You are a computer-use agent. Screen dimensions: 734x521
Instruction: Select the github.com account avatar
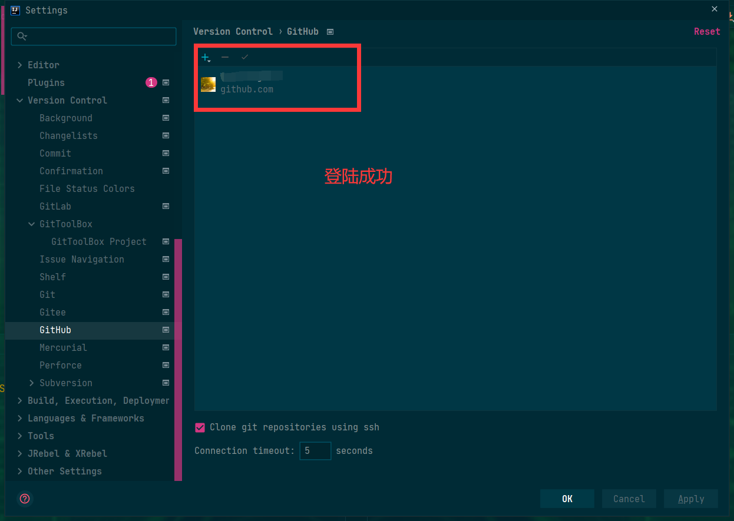tap(208, 84)
